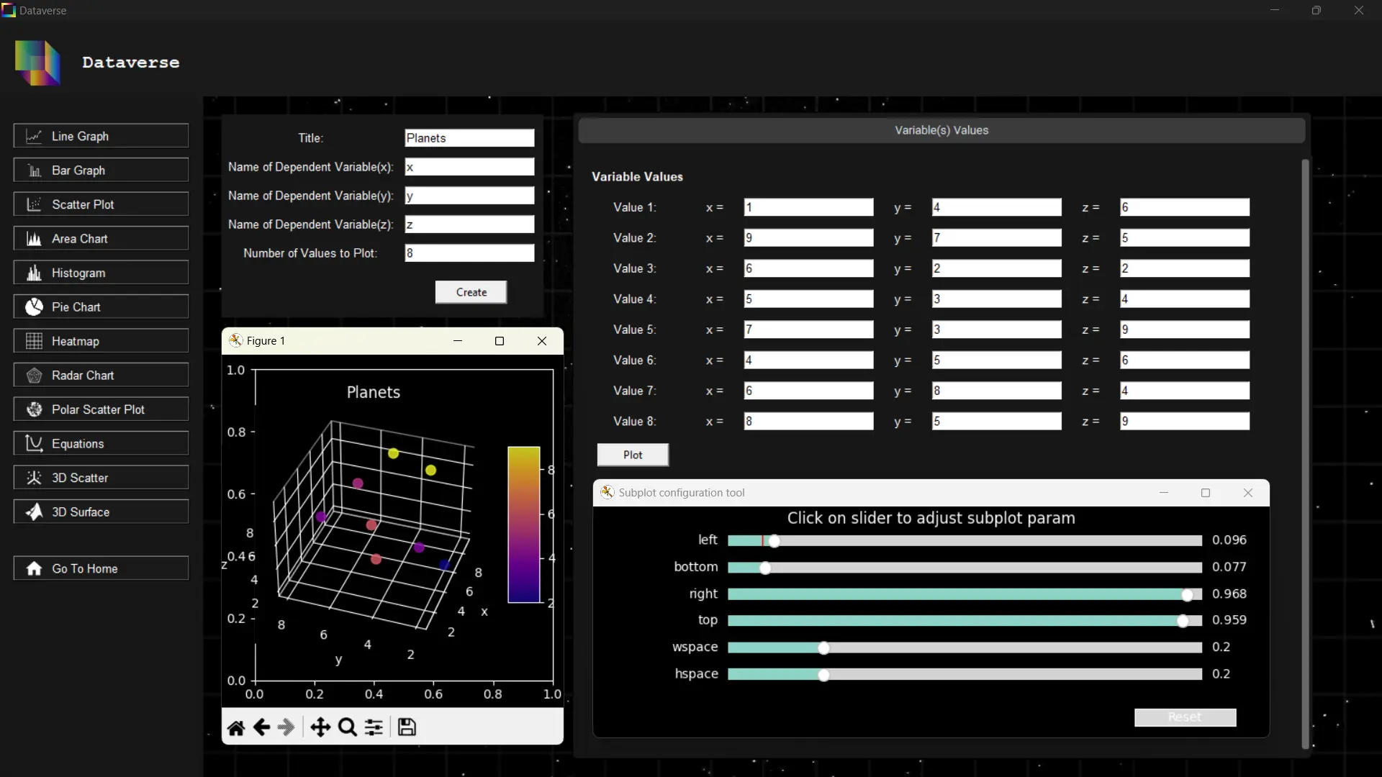Screen dimensions: 1382x777
Task: Choose Polar Scatter Plot in sidebar
Action: pos(101,409)
